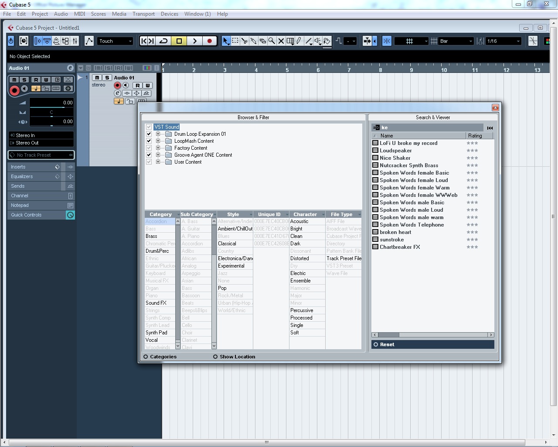
Task: Open the 1/16 quantize dropdown
Action: (x=504, y=41)
